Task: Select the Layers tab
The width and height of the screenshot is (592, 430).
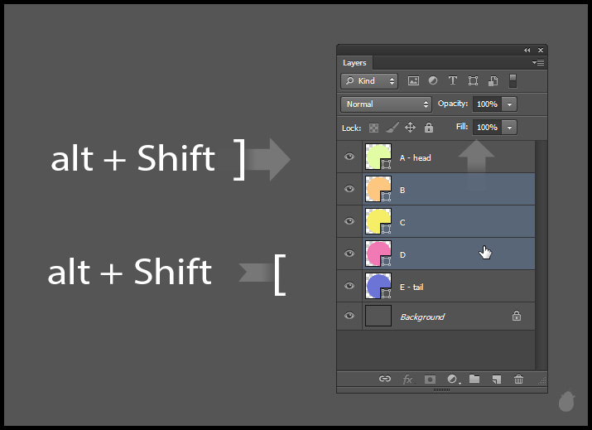Action: click(354, 63)
